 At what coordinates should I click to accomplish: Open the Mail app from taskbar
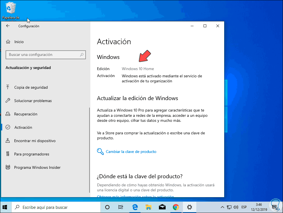pyautogui.click(x=162, y=207)
